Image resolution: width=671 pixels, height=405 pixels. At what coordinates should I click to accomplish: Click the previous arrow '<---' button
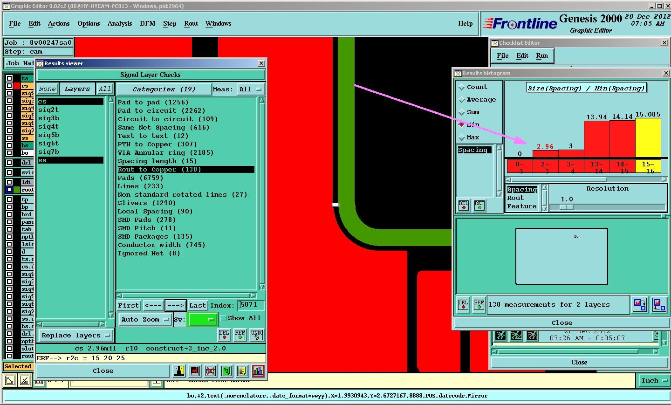click(153, 305)
